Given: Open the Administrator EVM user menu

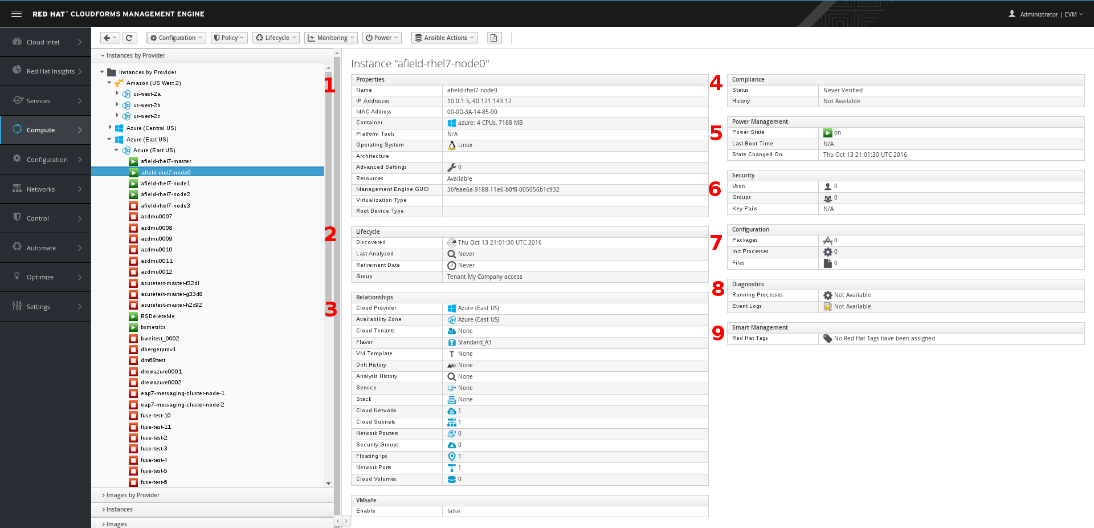Looking at the screenshot, I should 1046,14.
